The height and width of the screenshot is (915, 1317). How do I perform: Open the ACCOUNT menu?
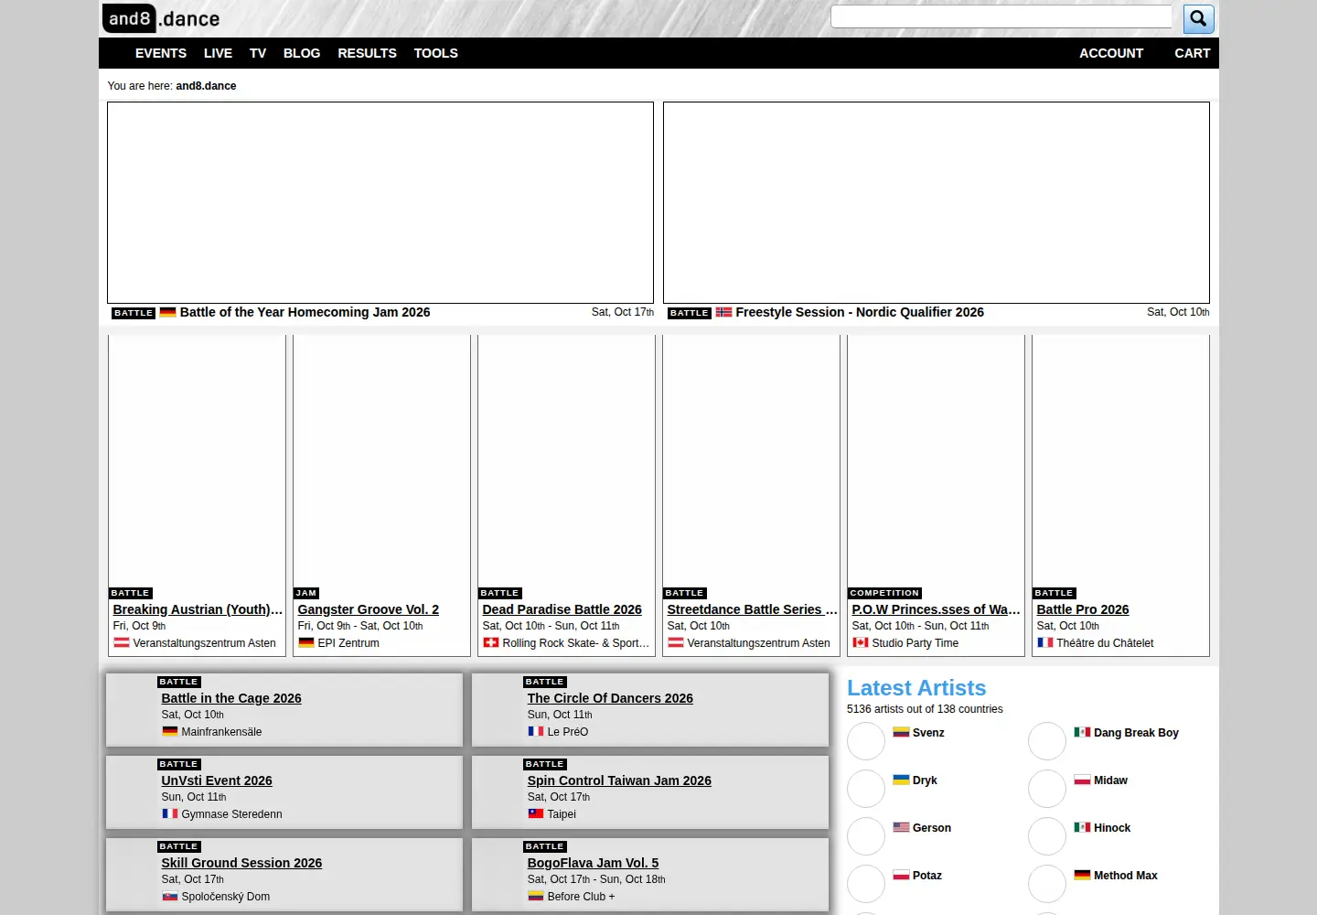[x=1111, y=53]
